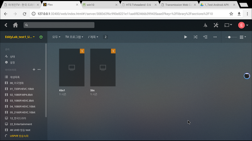The image size is (252, 141).
Task: Open the Sbs show poster
Action: coord(103,67)
